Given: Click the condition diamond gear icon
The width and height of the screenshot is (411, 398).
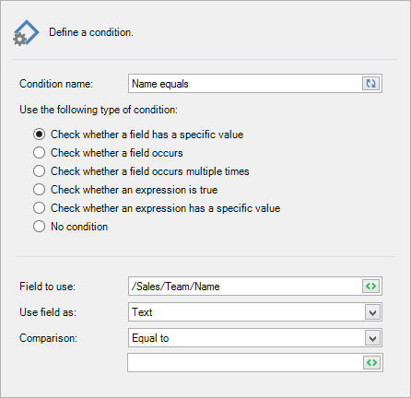Looking at the screenshot, I should pos(26,33).
